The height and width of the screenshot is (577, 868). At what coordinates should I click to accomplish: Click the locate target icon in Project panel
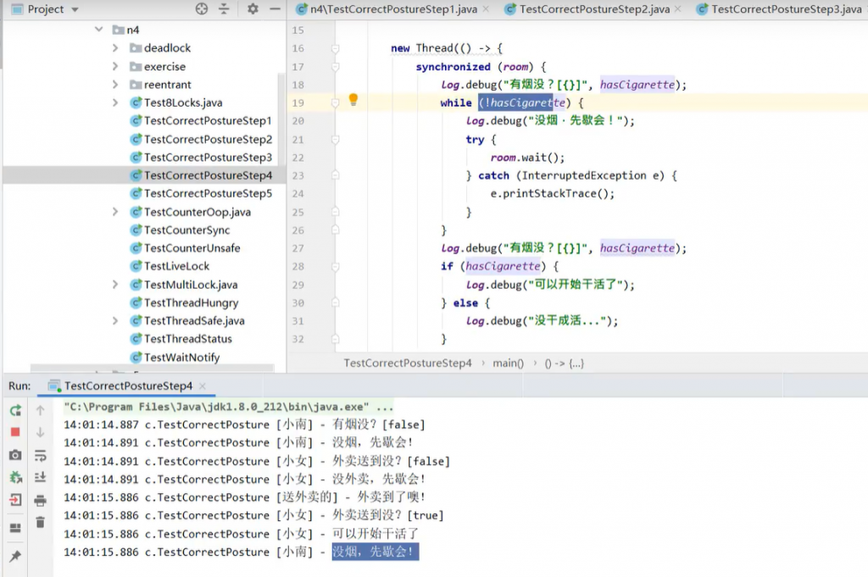click(202, 9)
